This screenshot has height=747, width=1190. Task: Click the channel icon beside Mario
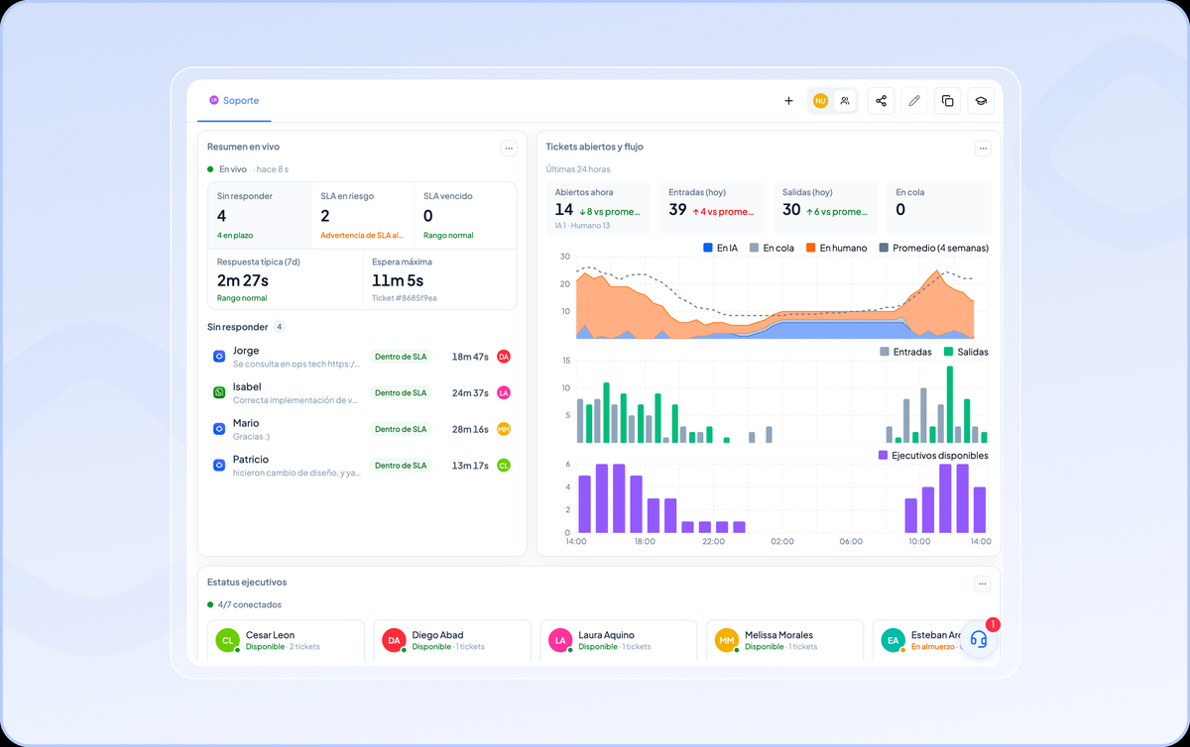(x=220, y=429)
